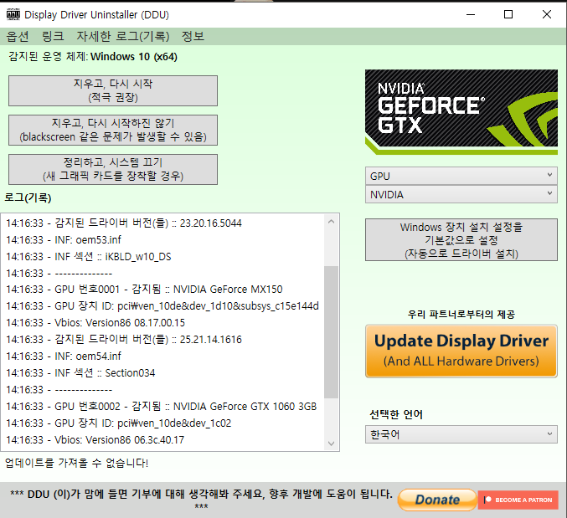
Task: Click the Update Display Driver banner
Action: (461, 351)
